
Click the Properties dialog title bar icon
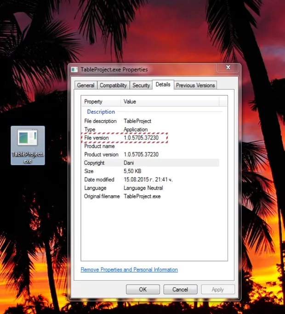[74, 70]
